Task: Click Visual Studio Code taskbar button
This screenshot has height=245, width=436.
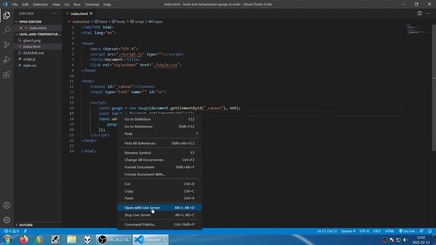Action: point(151,239)
